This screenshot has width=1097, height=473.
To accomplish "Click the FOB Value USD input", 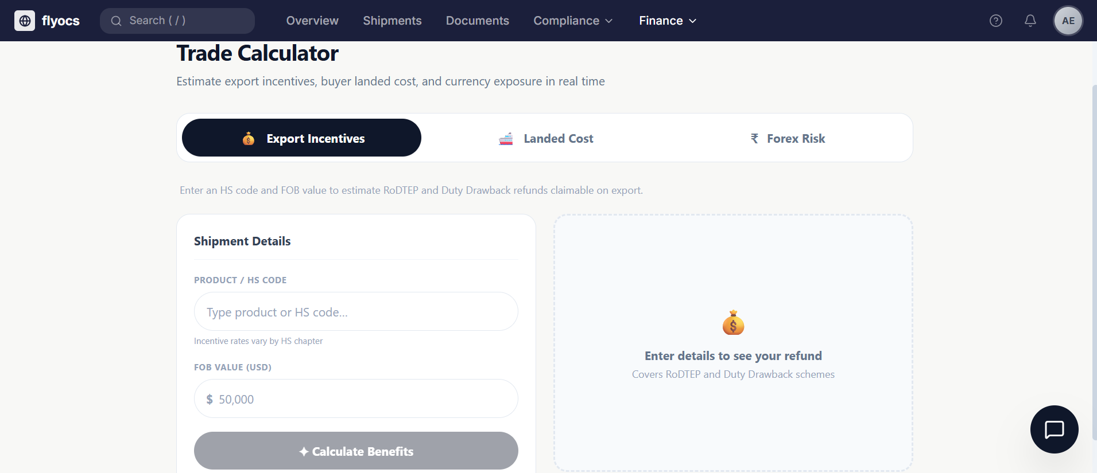I will click(x=362, y=399).
